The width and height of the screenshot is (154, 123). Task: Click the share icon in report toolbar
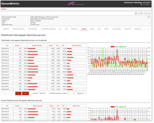(x=144, y=13)
